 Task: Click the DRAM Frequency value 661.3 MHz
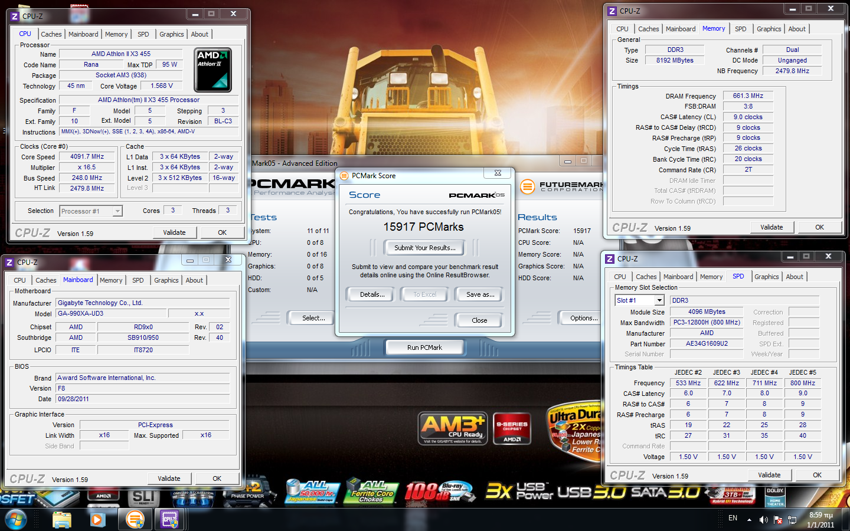point(748,96)
